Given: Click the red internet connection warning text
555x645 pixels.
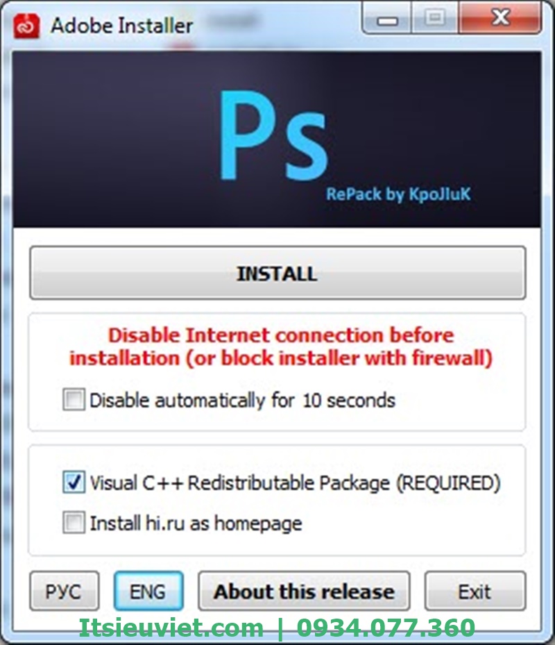Looking at the screenshot, I should pyautogui.click(x=281, y=346).
